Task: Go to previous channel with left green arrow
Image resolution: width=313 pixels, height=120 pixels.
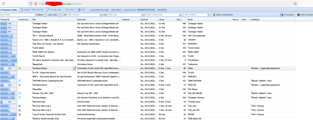Action: 65,15
